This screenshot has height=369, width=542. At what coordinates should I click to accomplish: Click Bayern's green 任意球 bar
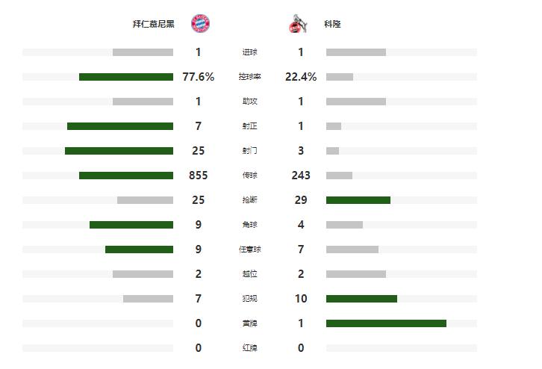[139, 249]
